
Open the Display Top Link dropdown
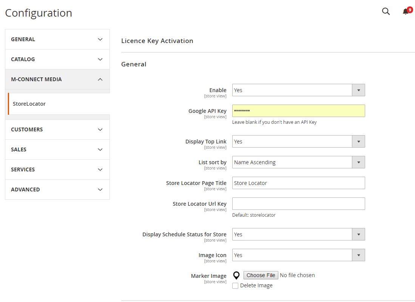[x=298, y=142]
